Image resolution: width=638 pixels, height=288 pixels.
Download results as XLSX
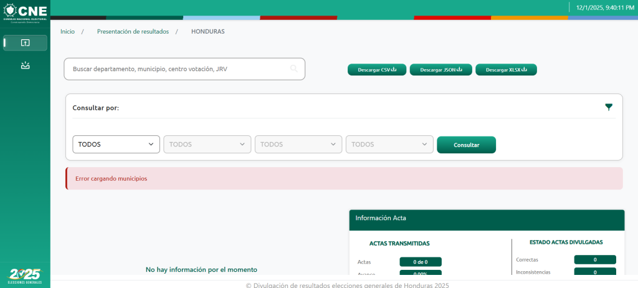tap(506, 70)
